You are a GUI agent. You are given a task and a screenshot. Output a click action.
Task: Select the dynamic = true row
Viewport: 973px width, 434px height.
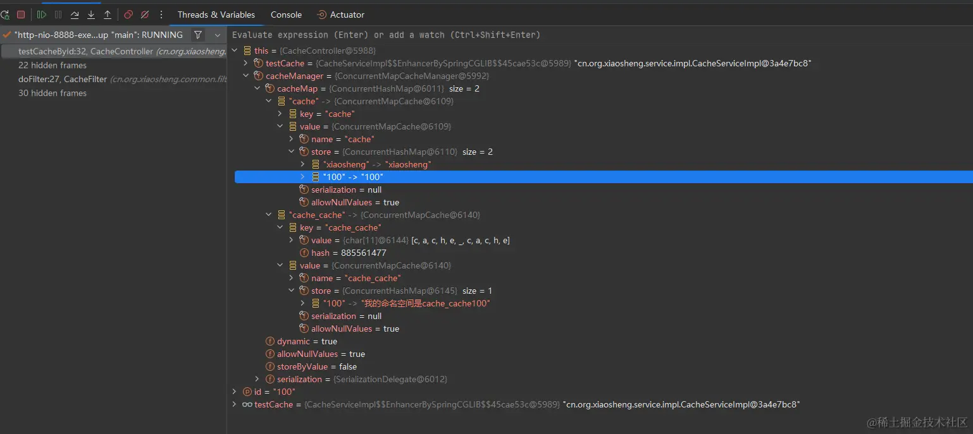click(301, 341)
